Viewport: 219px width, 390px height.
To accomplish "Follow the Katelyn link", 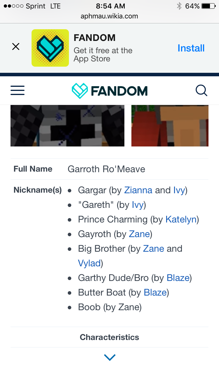I will point(181,220).
